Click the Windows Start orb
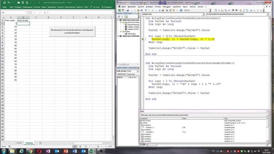This screenshot has height=154, width=274. 4,151
